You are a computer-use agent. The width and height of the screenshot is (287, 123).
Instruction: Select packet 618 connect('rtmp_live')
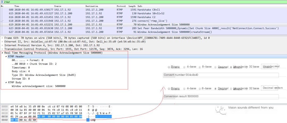coord(143,21)
